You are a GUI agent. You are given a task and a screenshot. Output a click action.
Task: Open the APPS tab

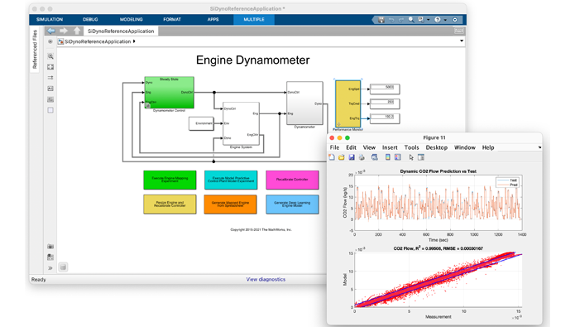click(213, 19)
